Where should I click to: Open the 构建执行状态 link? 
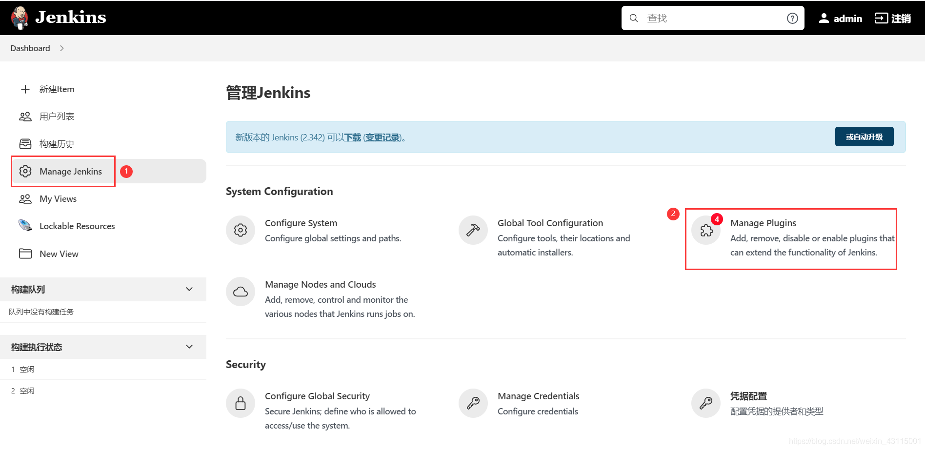pyautogui.click(x=37, y=347)
